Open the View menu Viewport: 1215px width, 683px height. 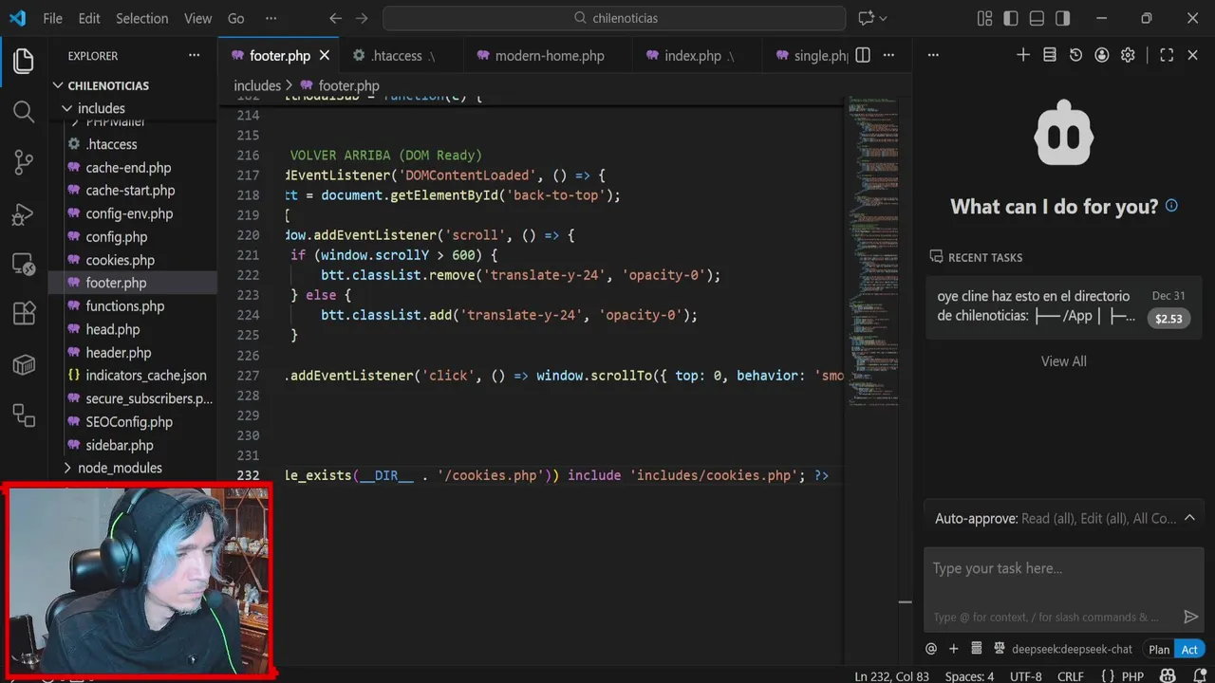tap(198, 18)
